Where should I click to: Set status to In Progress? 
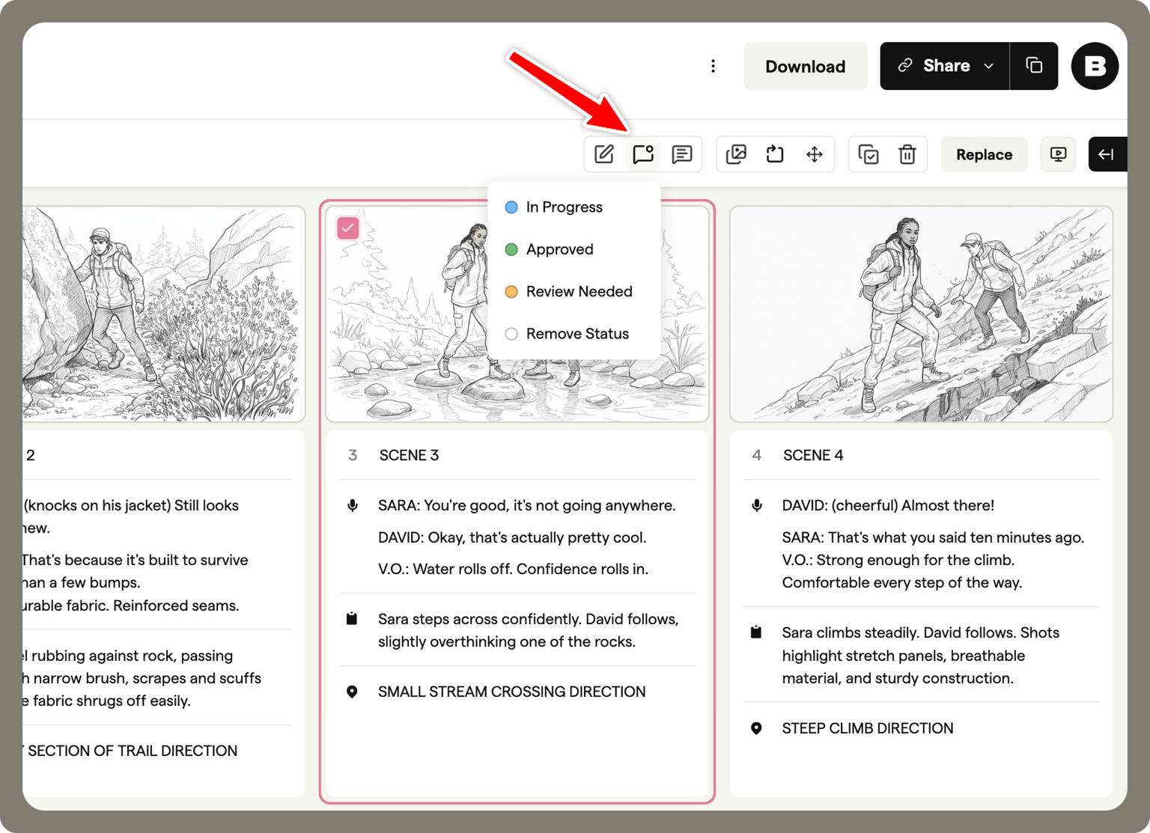[564, 207]
